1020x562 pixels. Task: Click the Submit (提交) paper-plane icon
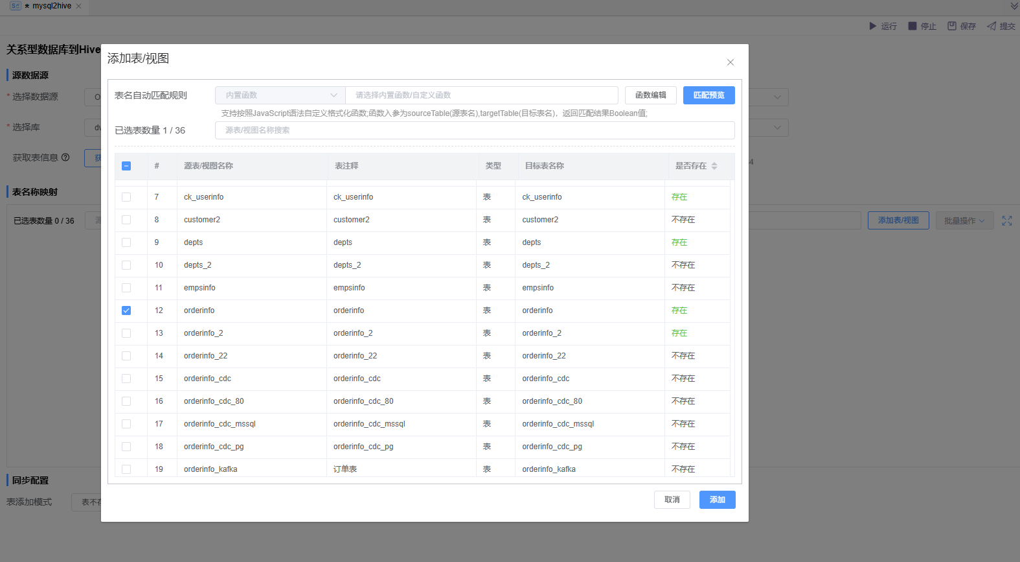[992, 26]
